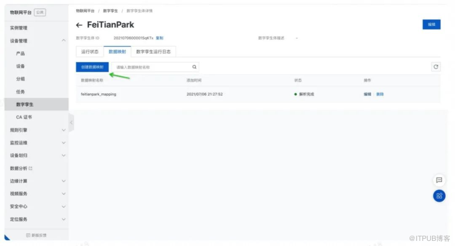Click the search magnifier icon
Viewport: 455px width, 246px height.
pos(194,67)
